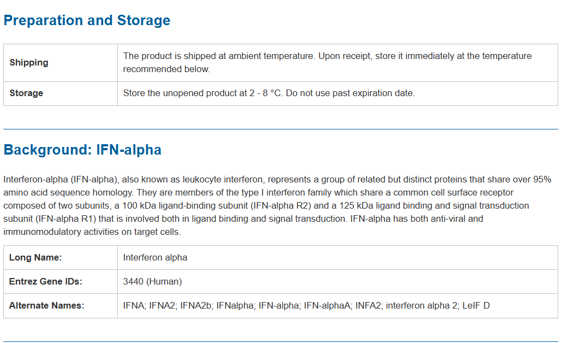This screenshot has height=343, width=562.
Task: Click the Long Name label cell
Action: click(35, 258)
